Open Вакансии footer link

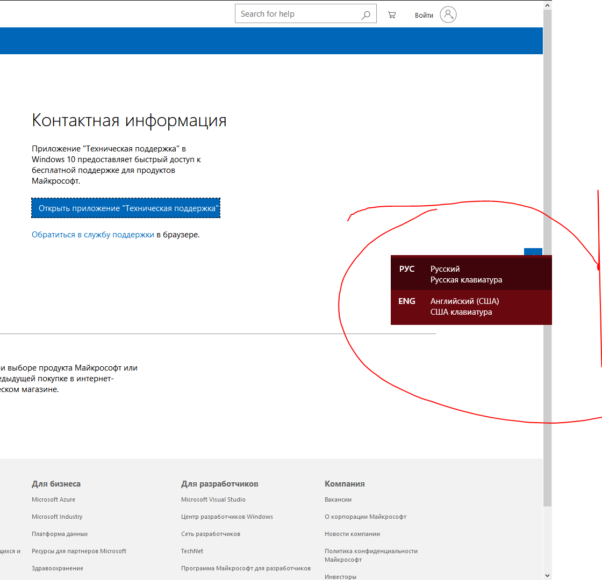pyautogui.click(x=338, y=499)
